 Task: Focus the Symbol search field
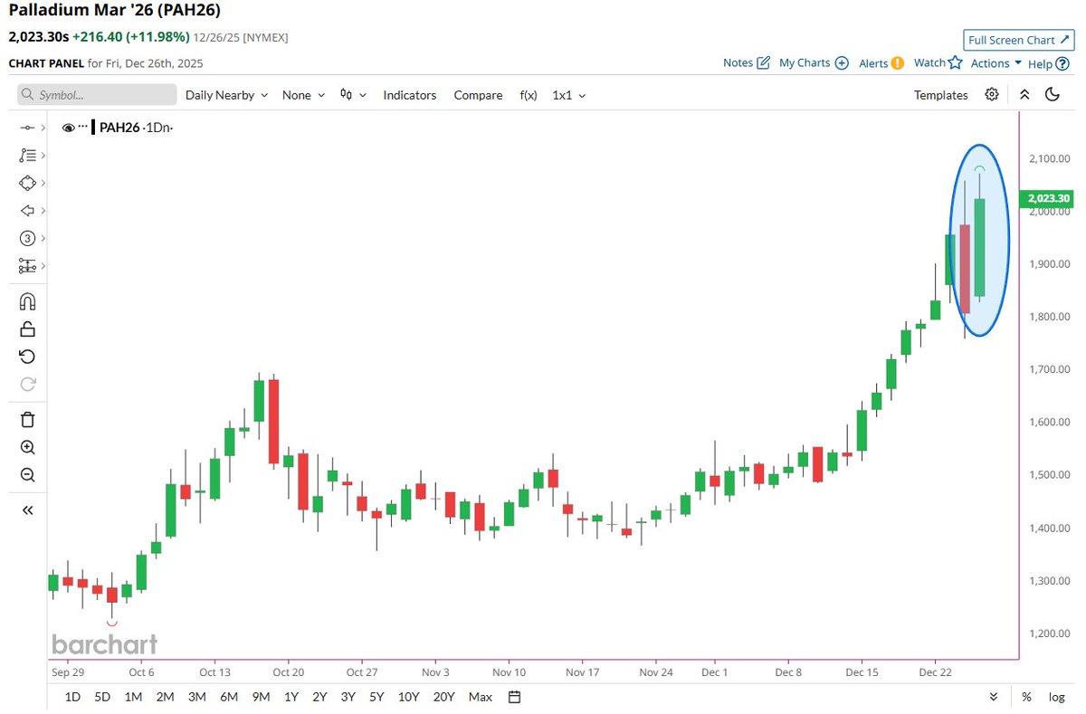[x=97, y=95]
